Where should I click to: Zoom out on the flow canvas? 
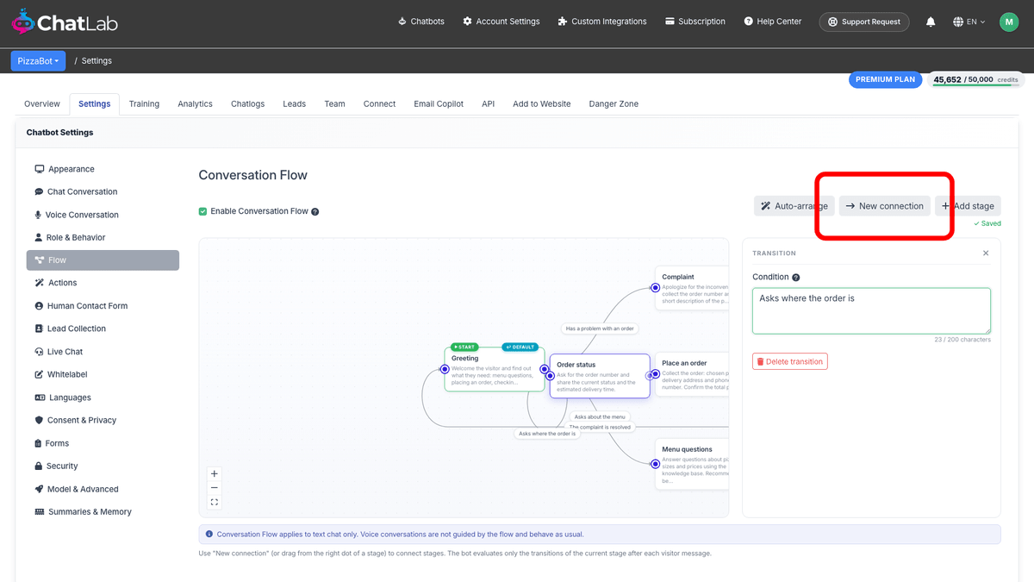coord(215,488)
